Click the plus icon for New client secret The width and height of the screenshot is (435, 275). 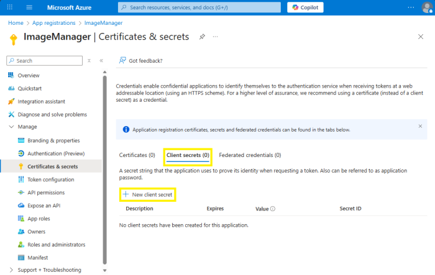tap(125, 194)
